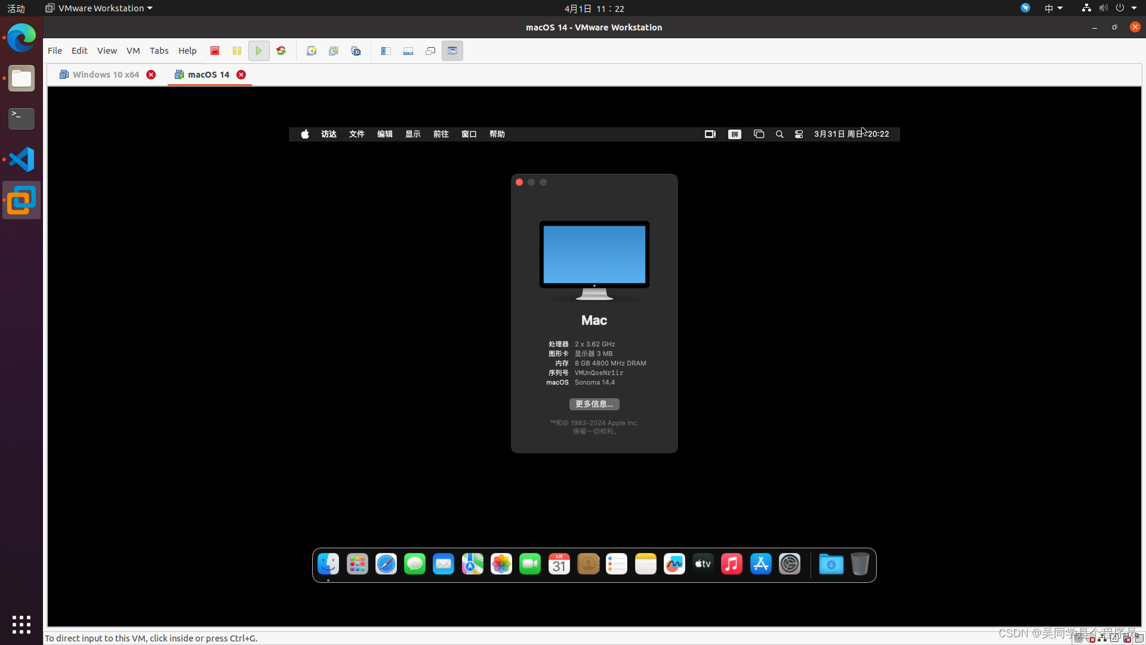Click the 活动 Activities button
This screenshot has height=645, width=1146.
pos(16,8)
